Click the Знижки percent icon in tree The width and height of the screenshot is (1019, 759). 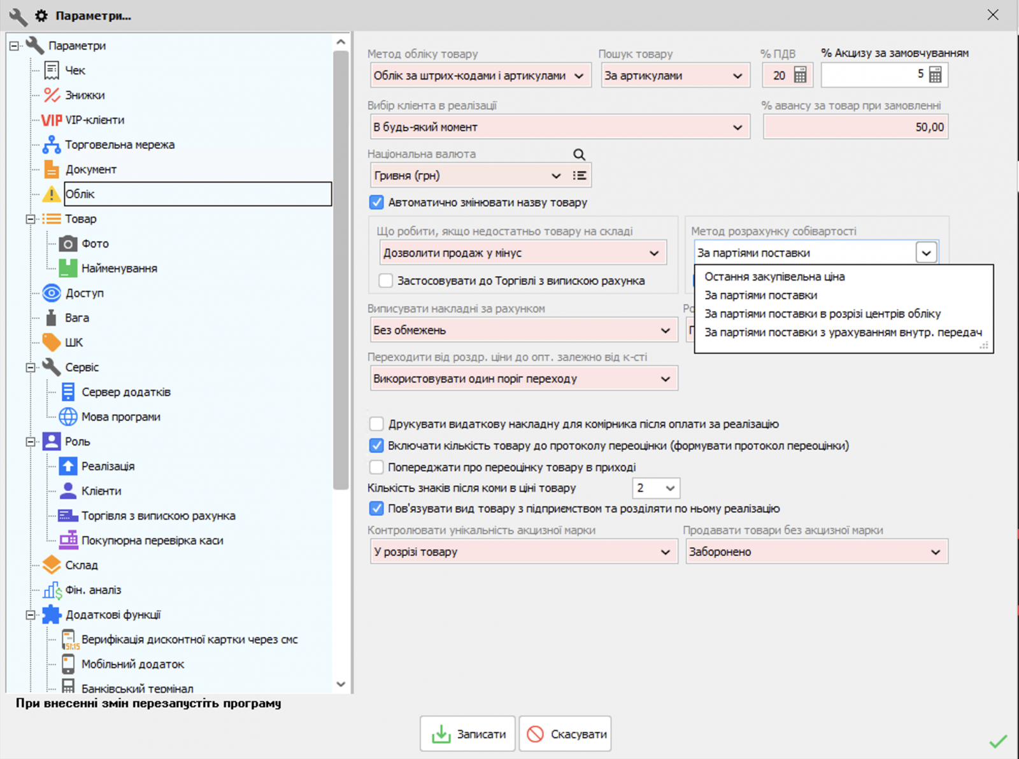[x=52, y=95]
